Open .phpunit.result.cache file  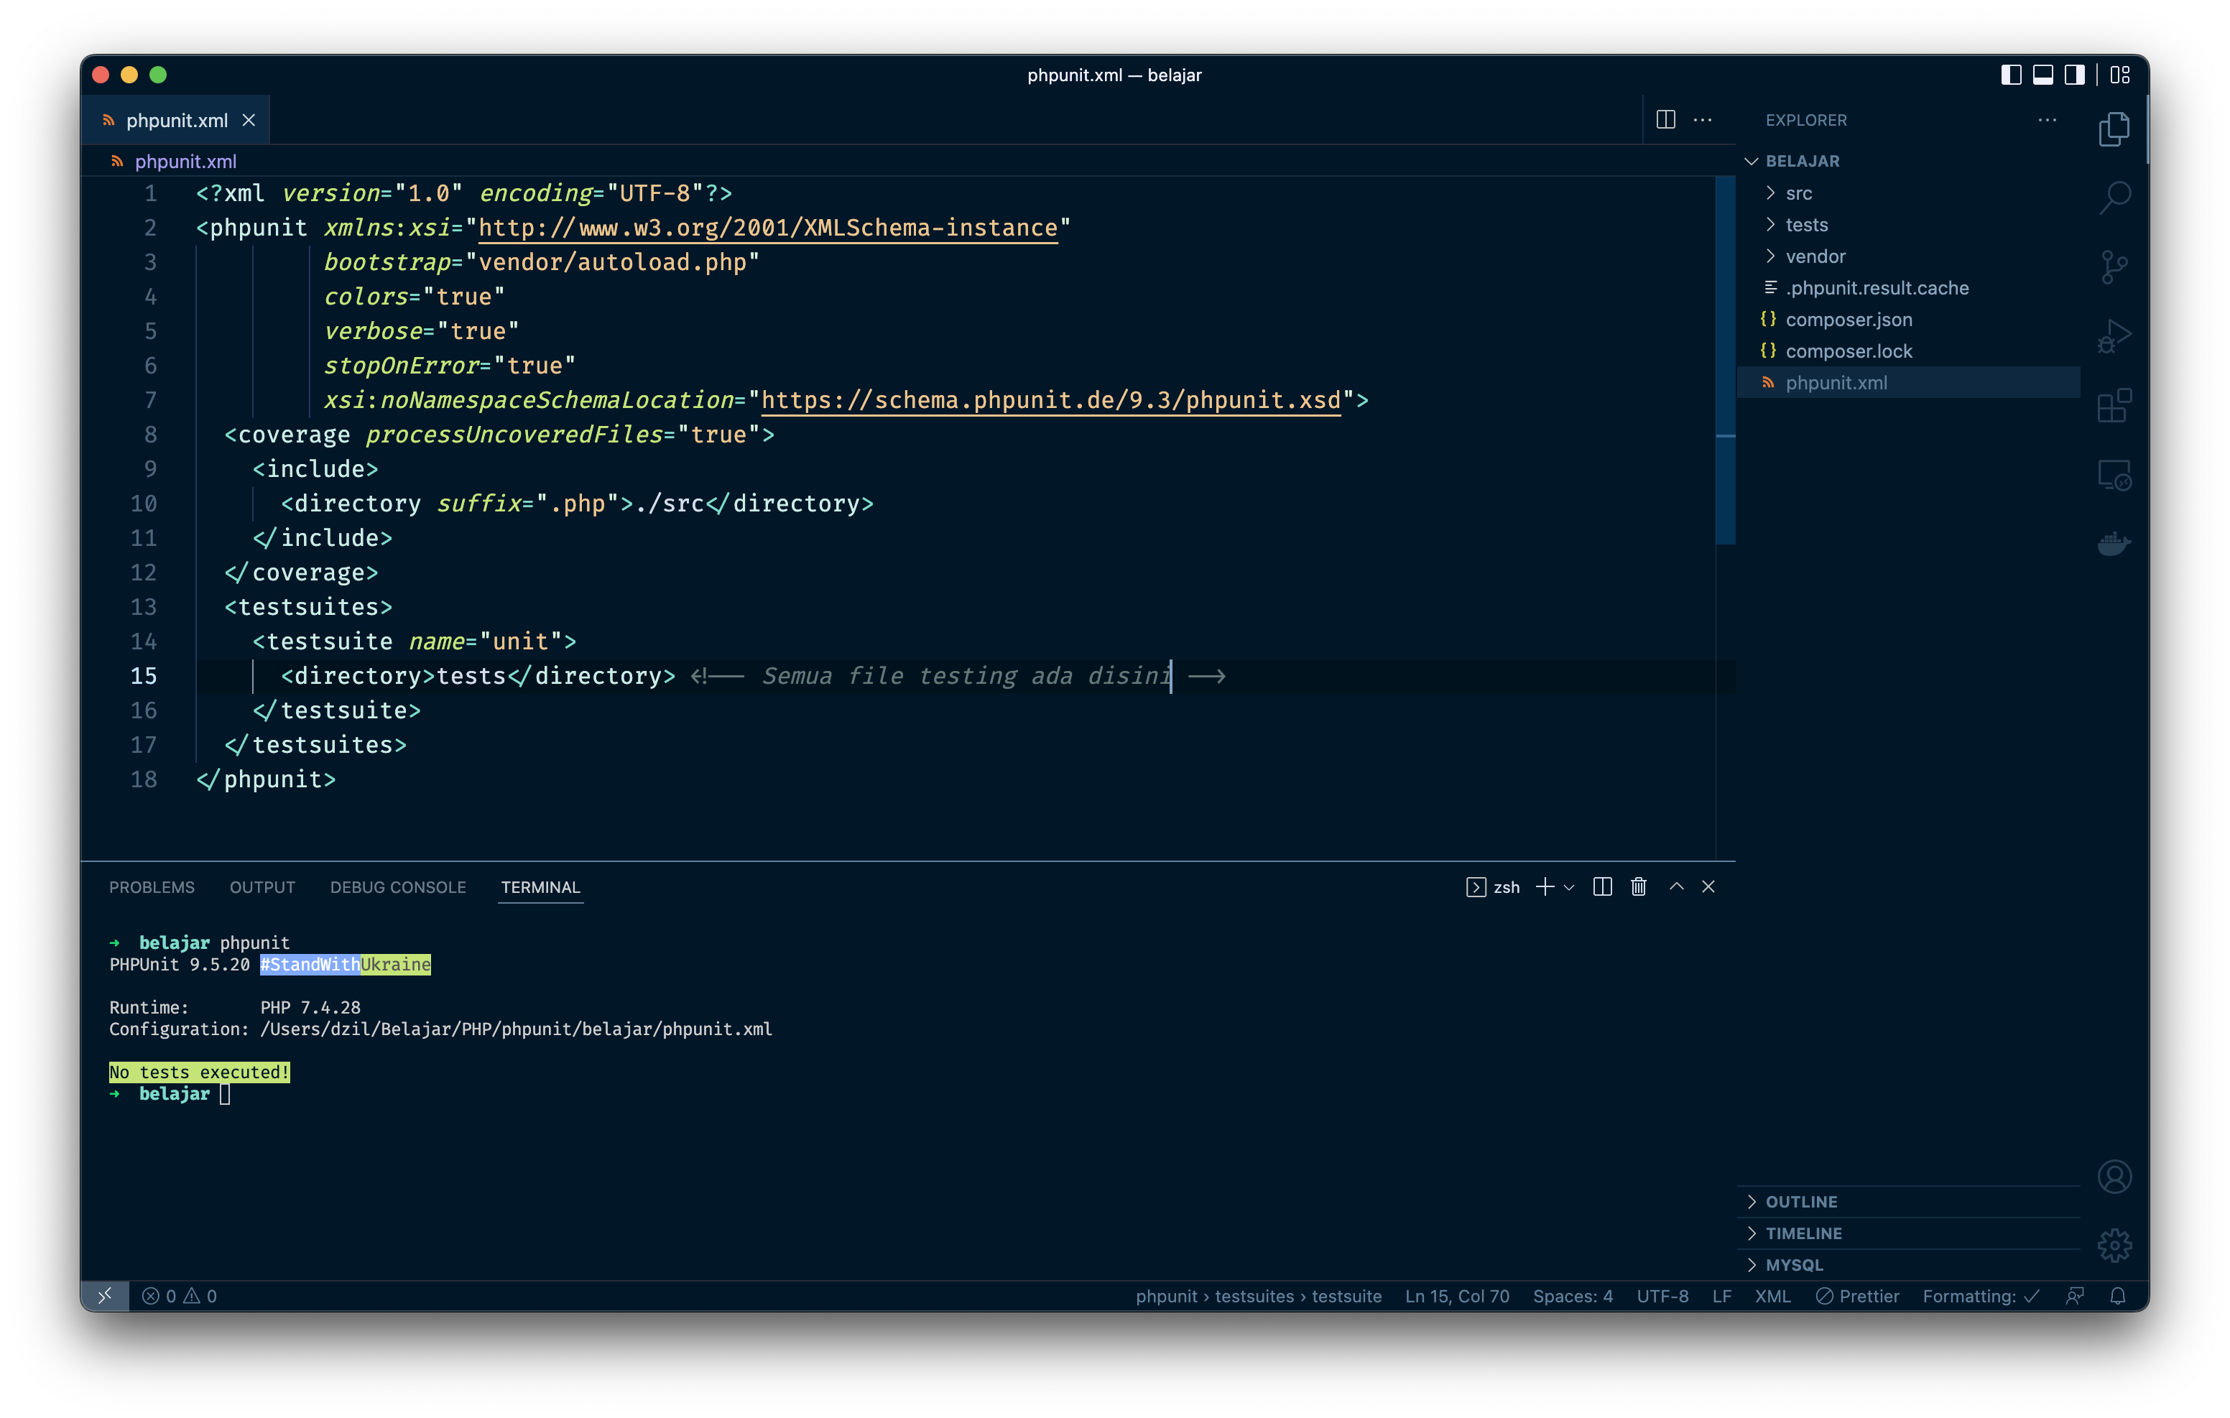(x=1910, y=287)
